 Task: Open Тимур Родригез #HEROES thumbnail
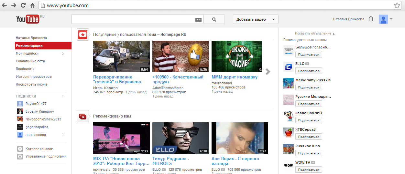[181, 138]
